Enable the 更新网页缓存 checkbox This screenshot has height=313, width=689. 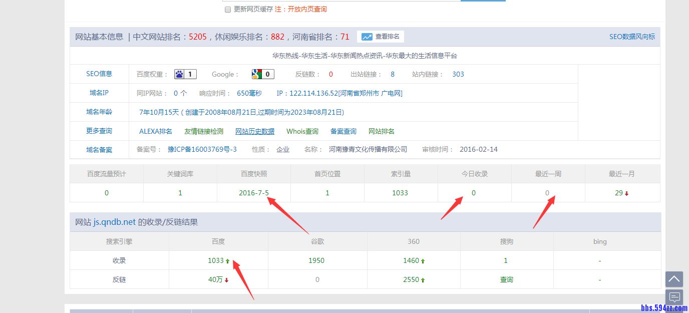[228, 9]
